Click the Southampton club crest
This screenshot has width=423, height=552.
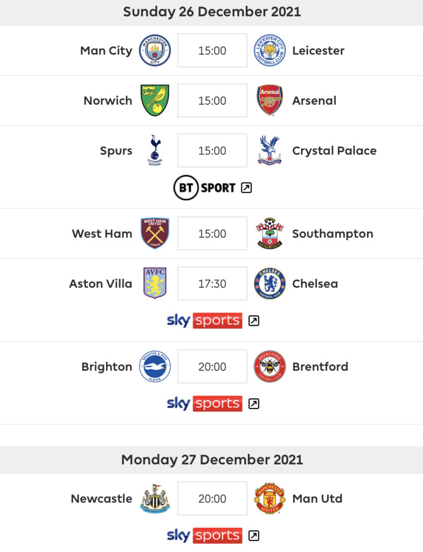tap(269, 233)
